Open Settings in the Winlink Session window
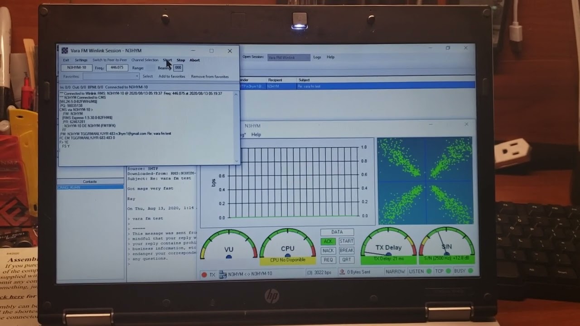580x326 pixels. (x=81, y=60)
